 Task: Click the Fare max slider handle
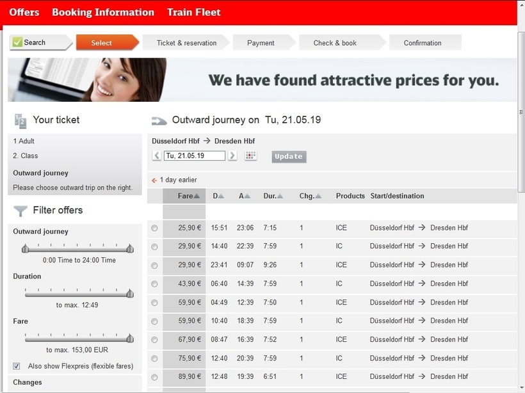point(130,338)
